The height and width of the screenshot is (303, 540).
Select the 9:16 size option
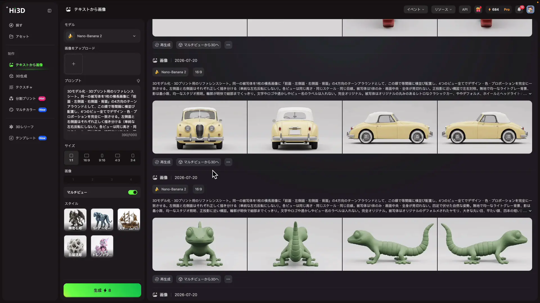point(102,158)
